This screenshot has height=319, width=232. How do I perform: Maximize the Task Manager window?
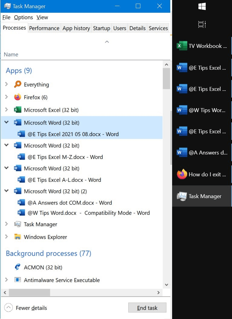[x=138, y=6]
